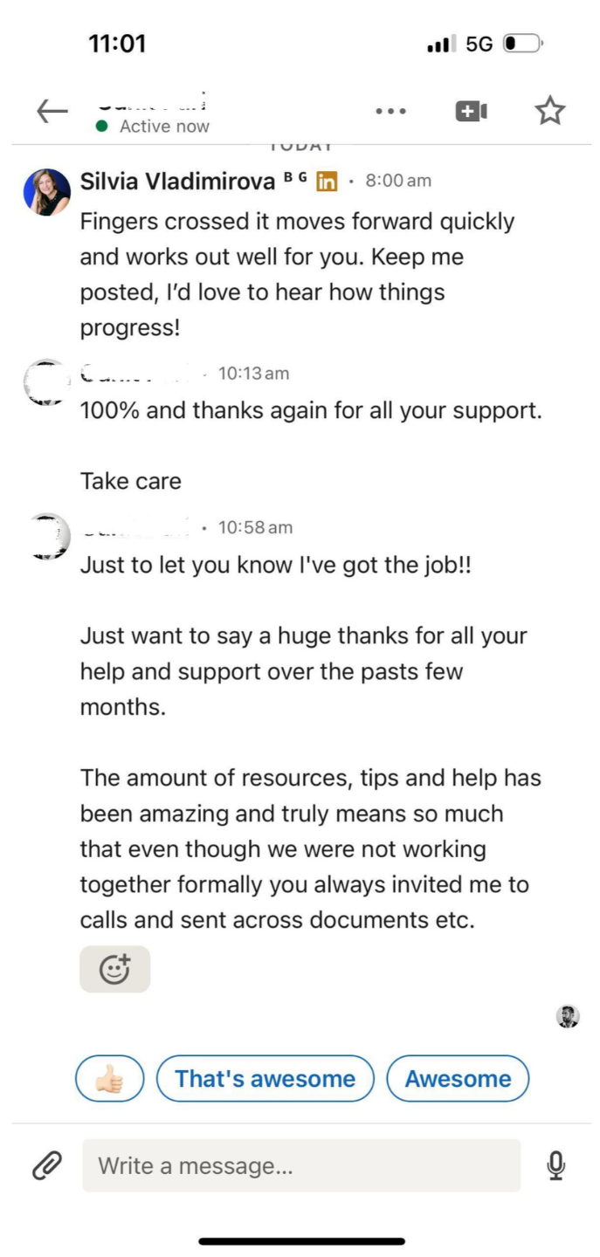Tap the 10:58 am message sender avatar
Image resolution: width=600 pixels, height=1257 pixels.
point(49,536)
